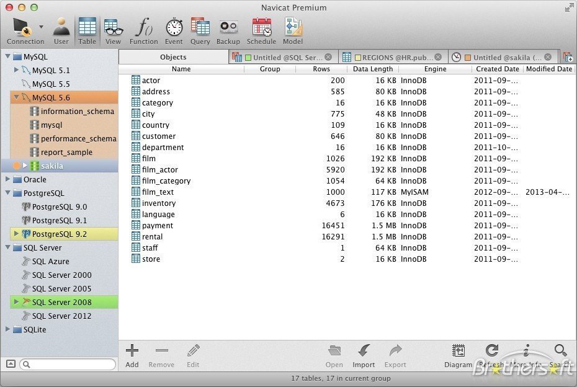Click the Backup toolbar icon
Image resolution: width=577 pixels, height=387 pixels.
pos(228,28)
